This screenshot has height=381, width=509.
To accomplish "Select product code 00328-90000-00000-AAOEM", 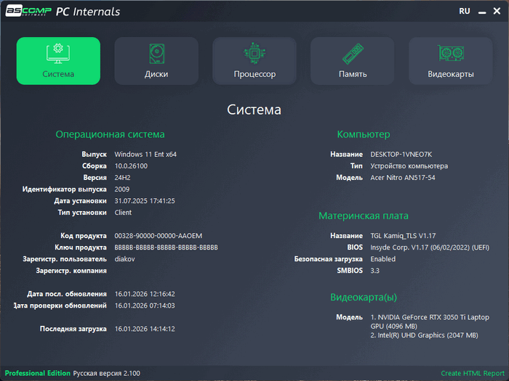I will (158, 236).
